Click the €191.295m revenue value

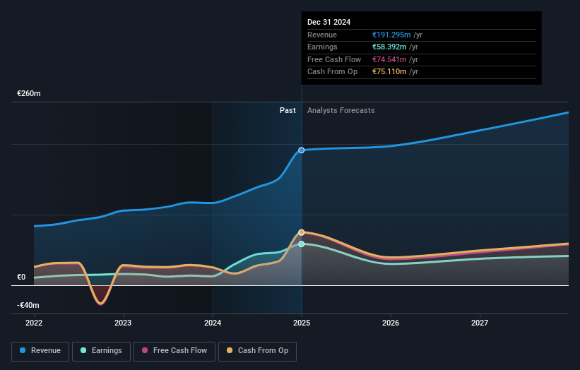391,35
